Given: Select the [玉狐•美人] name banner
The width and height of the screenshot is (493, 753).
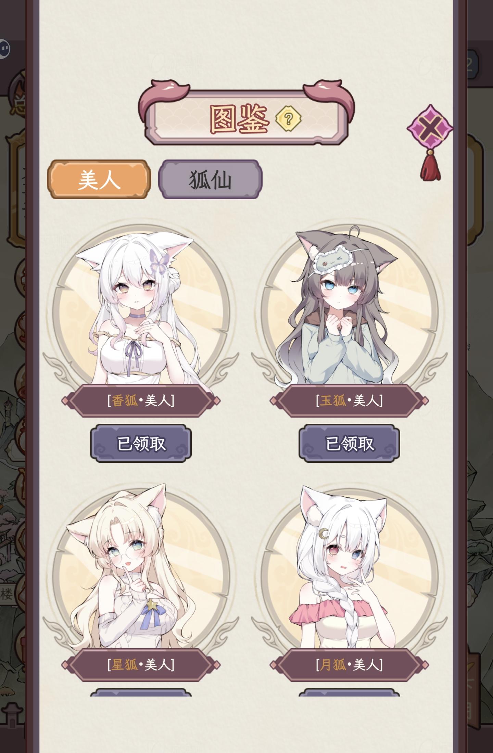Looking at the screenshot, I should pyautogui.click(x=349, y=400).
